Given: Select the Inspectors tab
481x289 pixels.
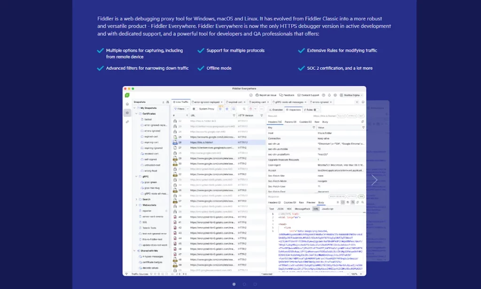Looking at the screenshot, I should click(293, 110).
